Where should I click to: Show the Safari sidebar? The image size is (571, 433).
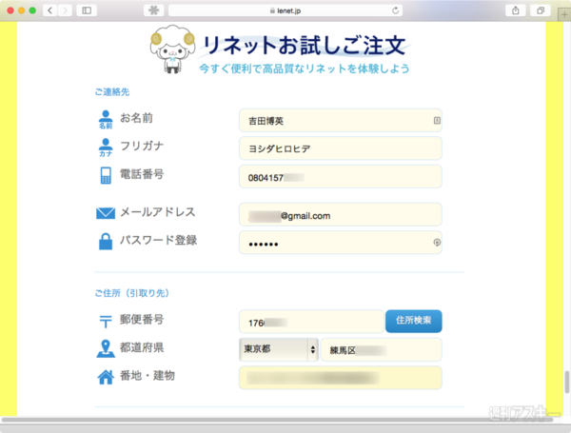coord(87,10)
